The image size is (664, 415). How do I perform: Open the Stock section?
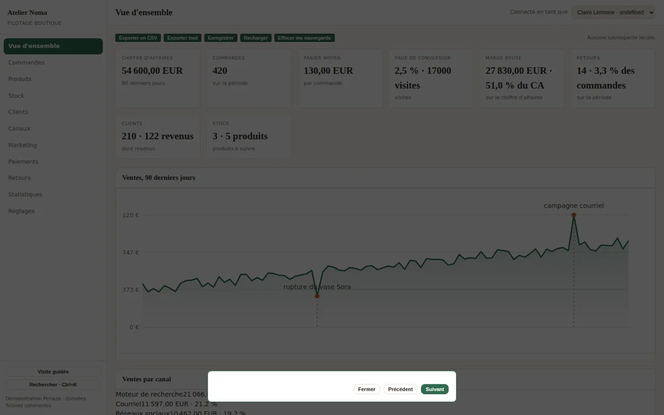[53, 96]
